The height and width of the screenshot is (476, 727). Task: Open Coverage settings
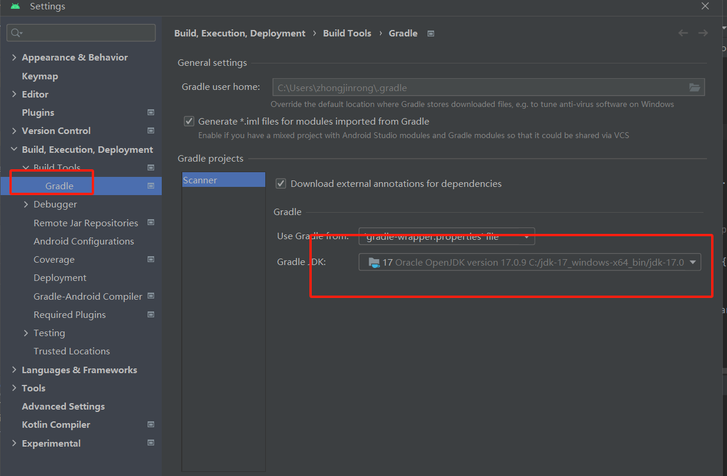54,259
